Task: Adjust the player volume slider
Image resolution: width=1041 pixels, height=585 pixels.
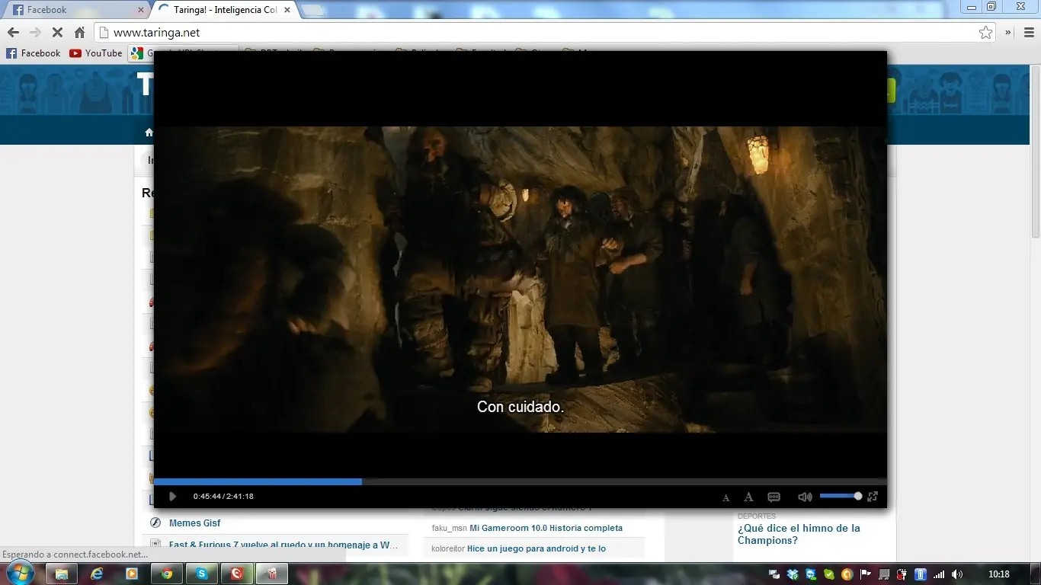Action: coord(841,496)
